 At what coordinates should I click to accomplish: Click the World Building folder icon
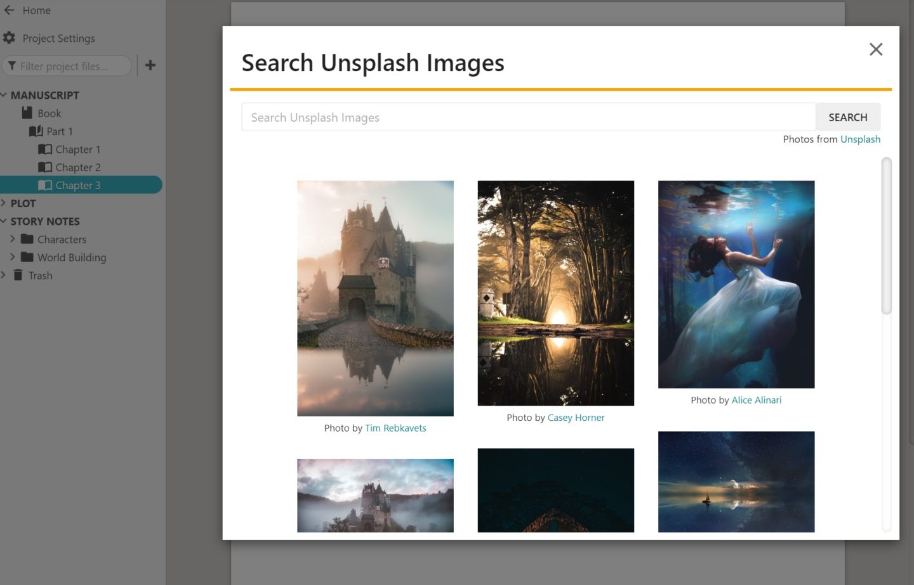[27, 257]
